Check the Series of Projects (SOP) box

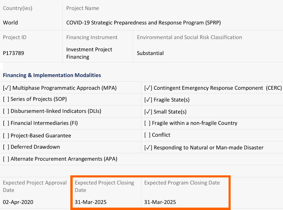click(6, 99)
